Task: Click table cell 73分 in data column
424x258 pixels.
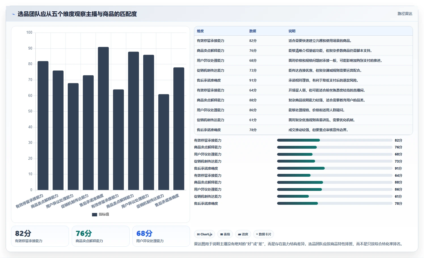Action: (x=253, y=71)
